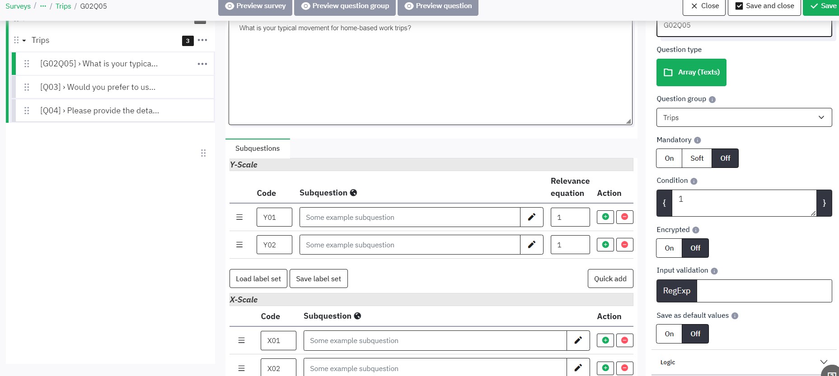Enable Save as default values On

[x=669, y=334]
